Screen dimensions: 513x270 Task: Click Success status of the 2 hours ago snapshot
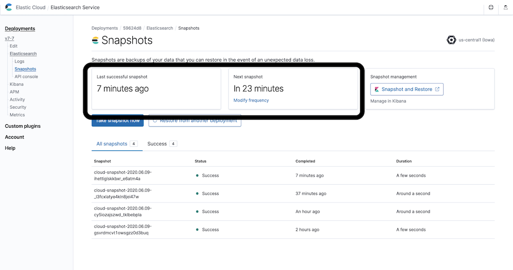tap(207, 229)
